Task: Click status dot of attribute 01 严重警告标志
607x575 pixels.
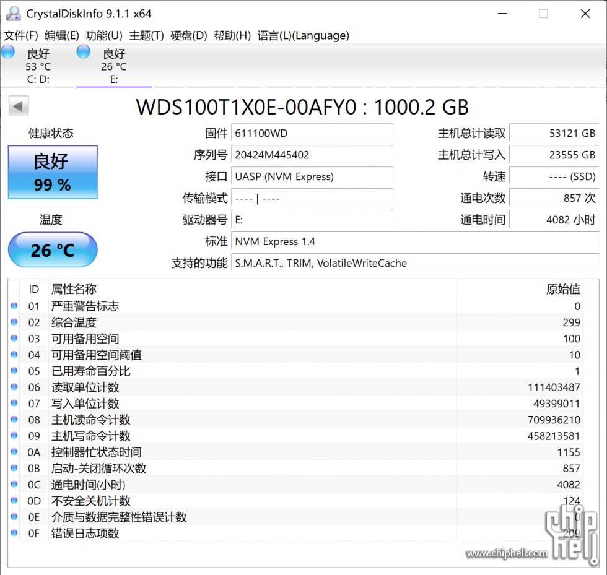Action: coord(14,306)
